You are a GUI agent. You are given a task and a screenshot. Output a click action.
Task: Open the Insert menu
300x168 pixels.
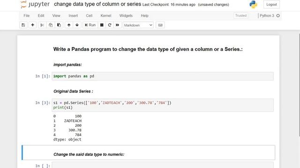click(73, 15)
